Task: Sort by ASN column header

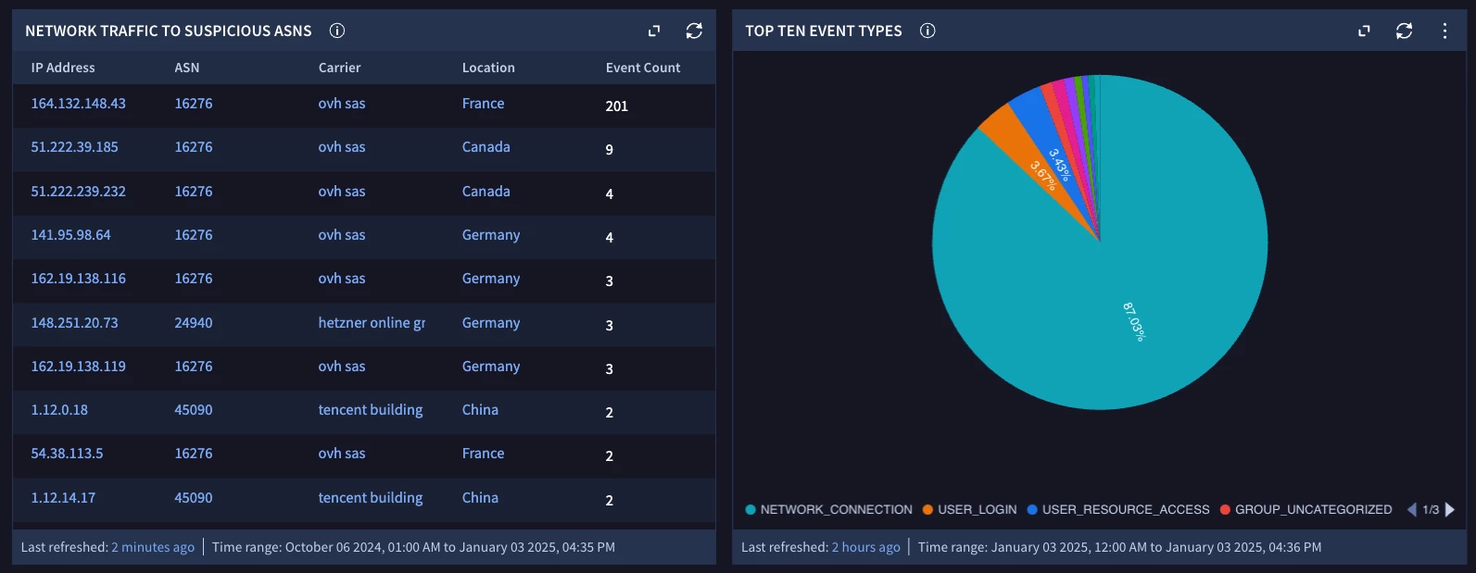Action: point(187,68)
